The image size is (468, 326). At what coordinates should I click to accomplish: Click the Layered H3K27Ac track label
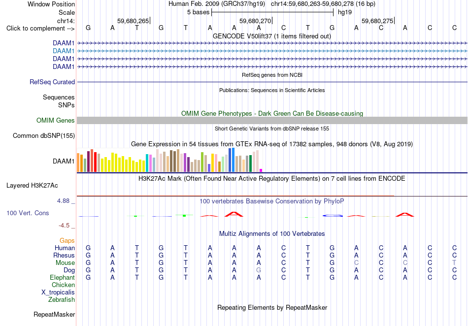pos(32,186)
